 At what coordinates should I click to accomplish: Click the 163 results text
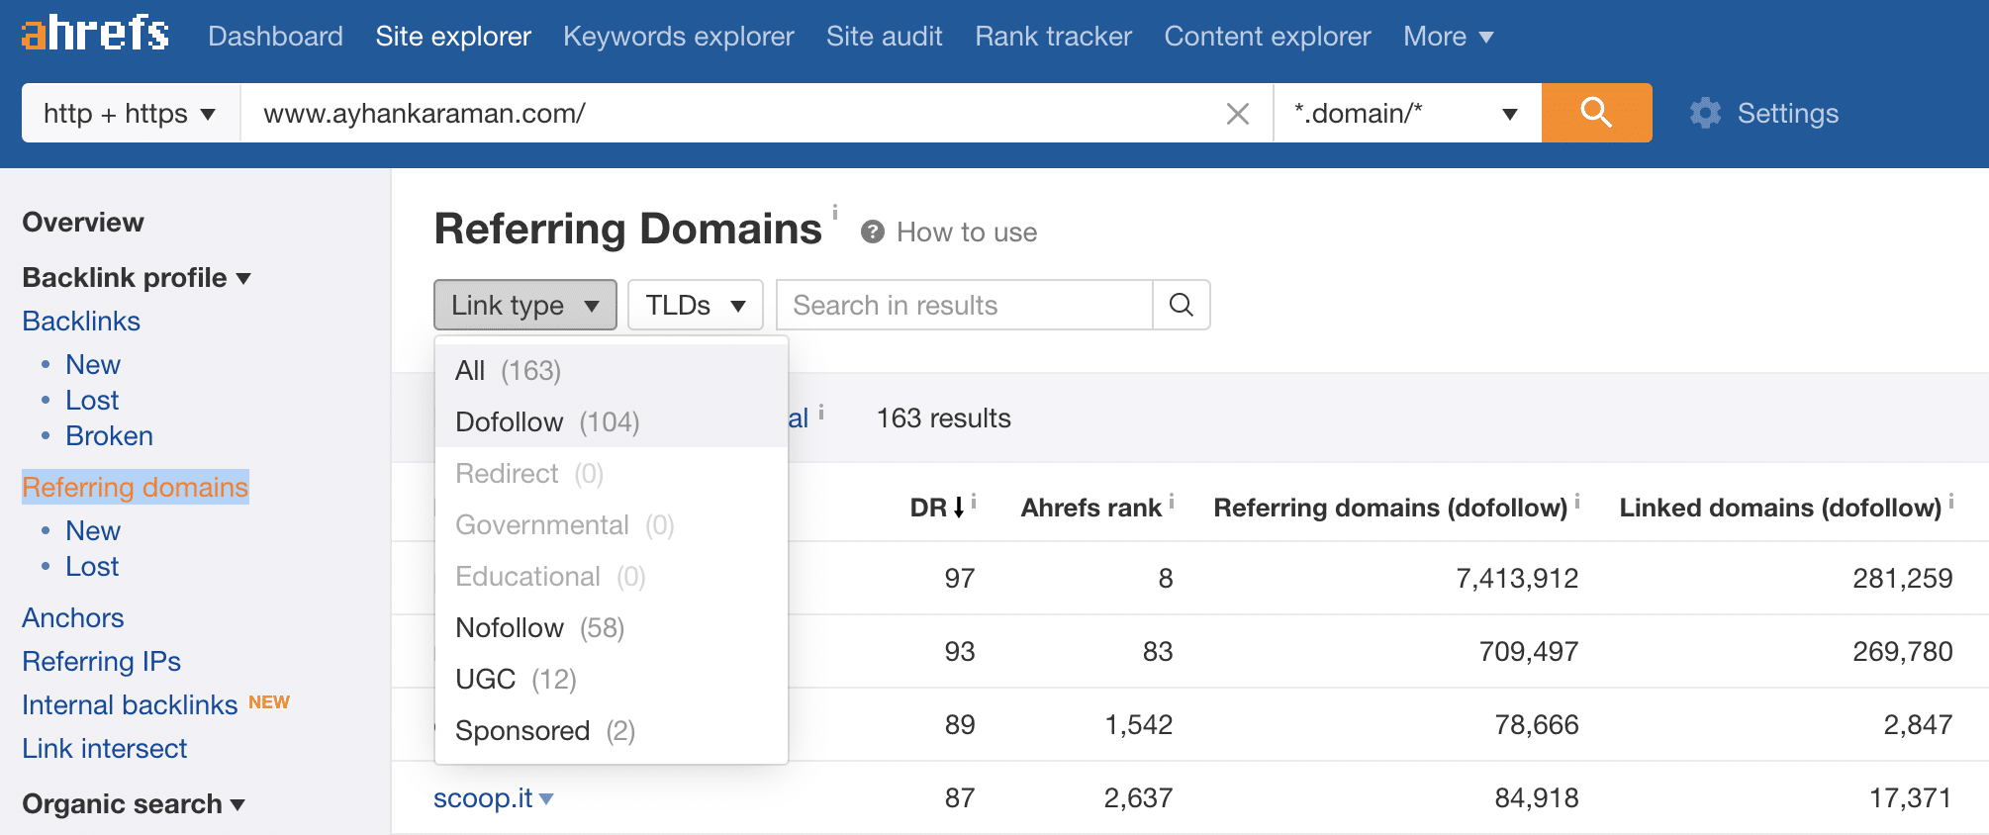click(x=944, y=418)
